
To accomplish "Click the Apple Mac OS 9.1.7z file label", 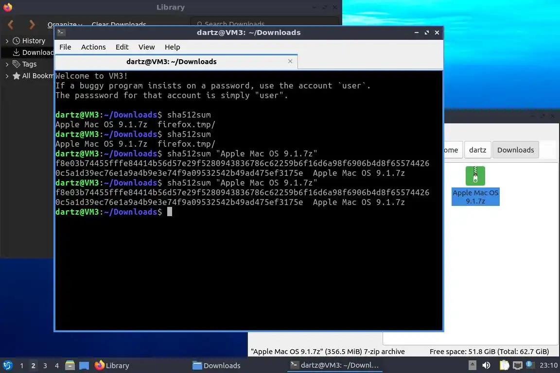I will click(475, 197).
